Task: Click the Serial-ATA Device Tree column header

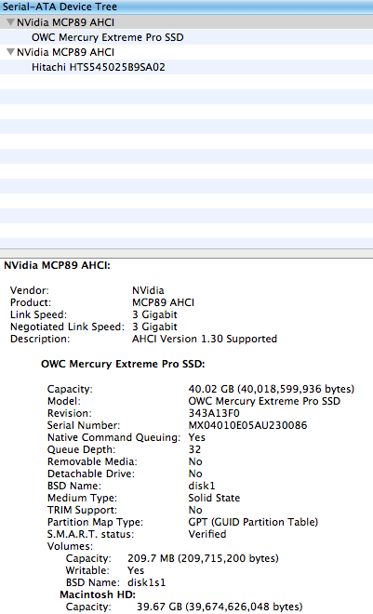Action: (186, 7)
